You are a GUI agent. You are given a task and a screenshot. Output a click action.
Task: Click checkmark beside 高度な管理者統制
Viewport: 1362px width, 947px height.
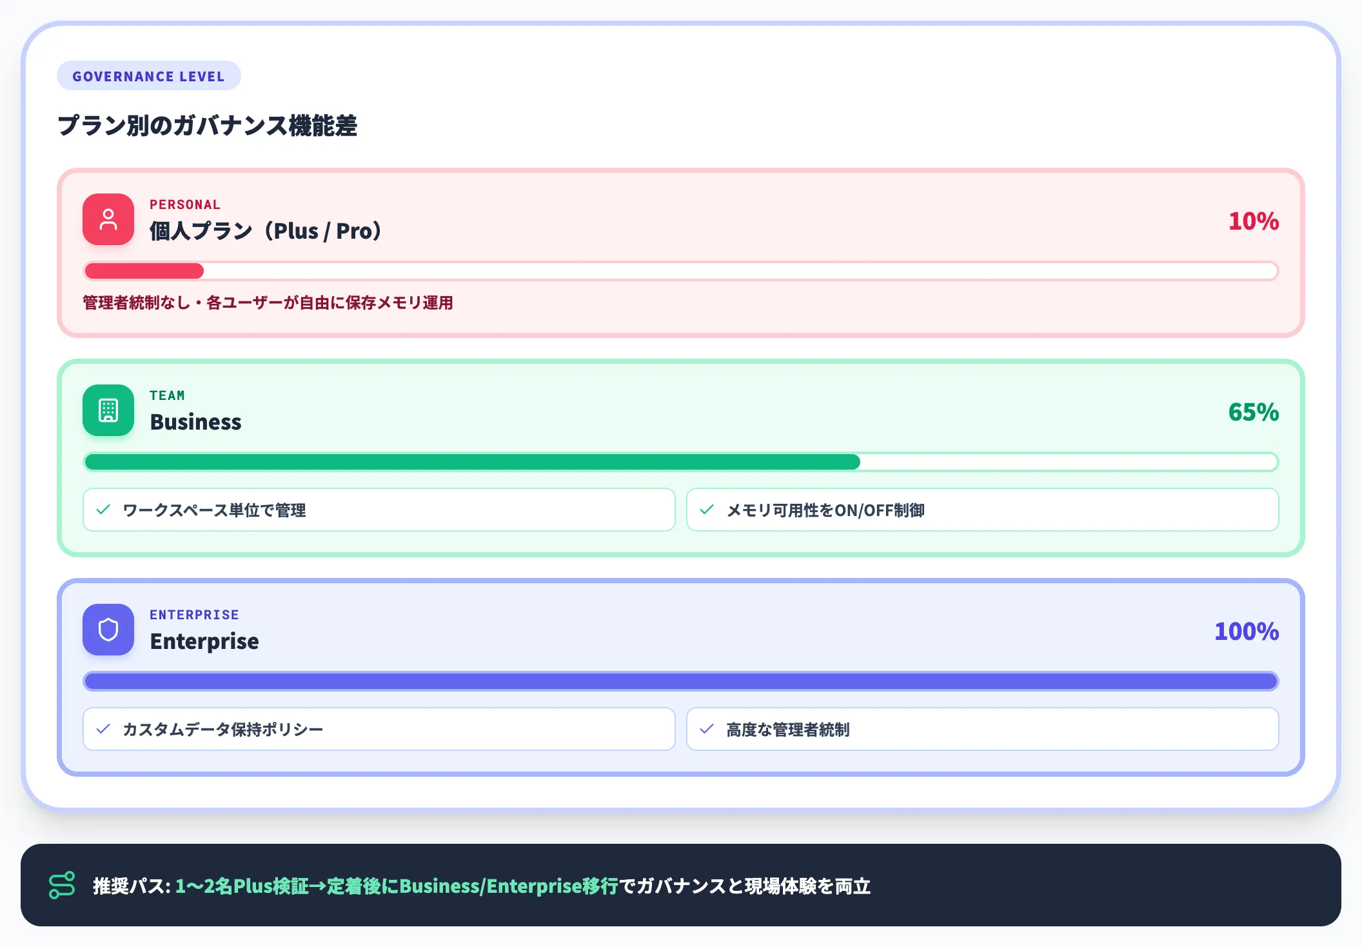click(707, 729)
